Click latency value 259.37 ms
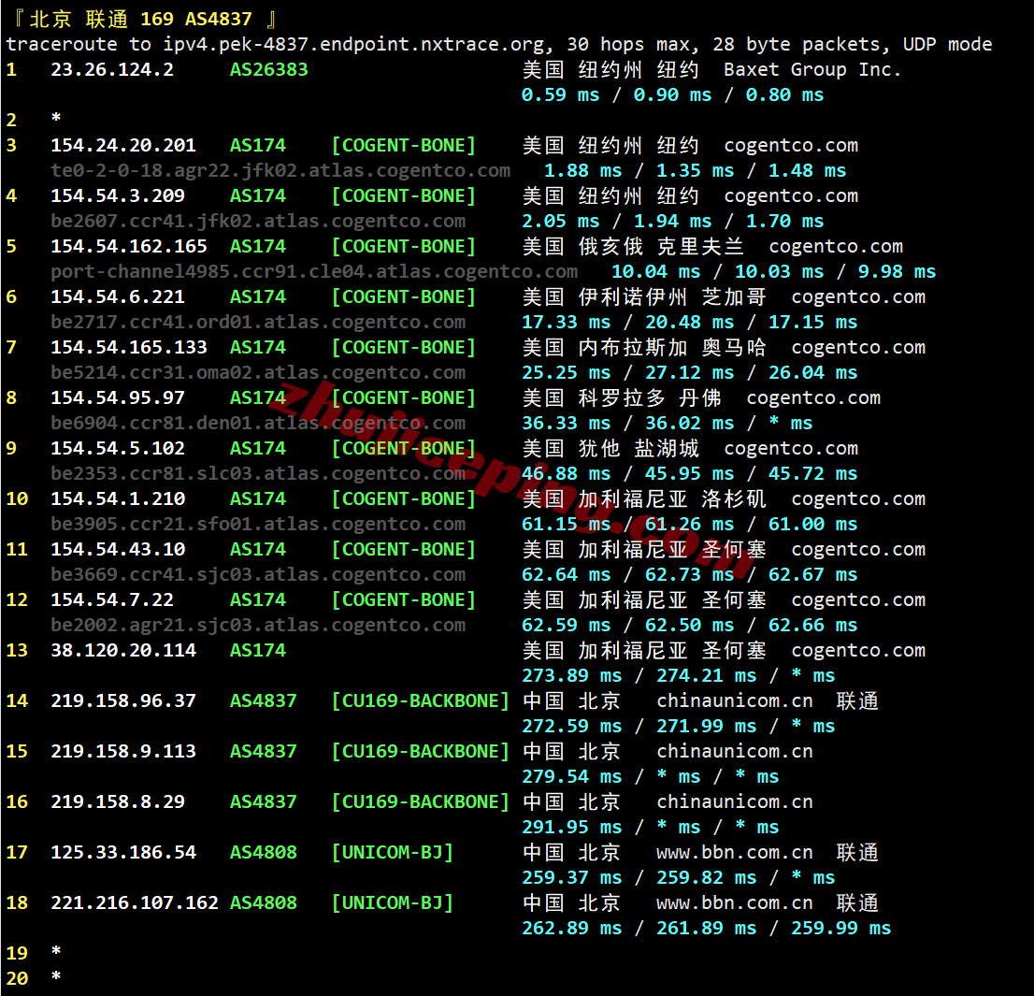This screenshot has height=996, width=1034. click(572, 877)
